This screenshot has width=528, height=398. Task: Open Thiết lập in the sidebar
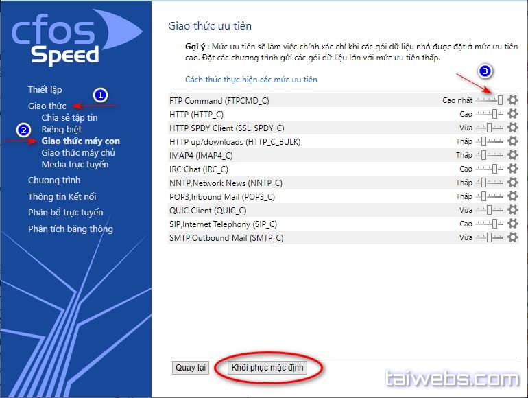[x=45, y=89]
